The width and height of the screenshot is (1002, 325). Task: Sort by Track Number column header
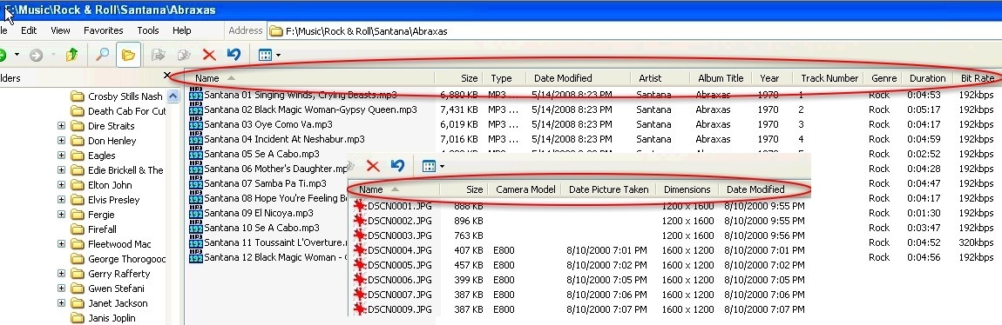pos(829,77)
